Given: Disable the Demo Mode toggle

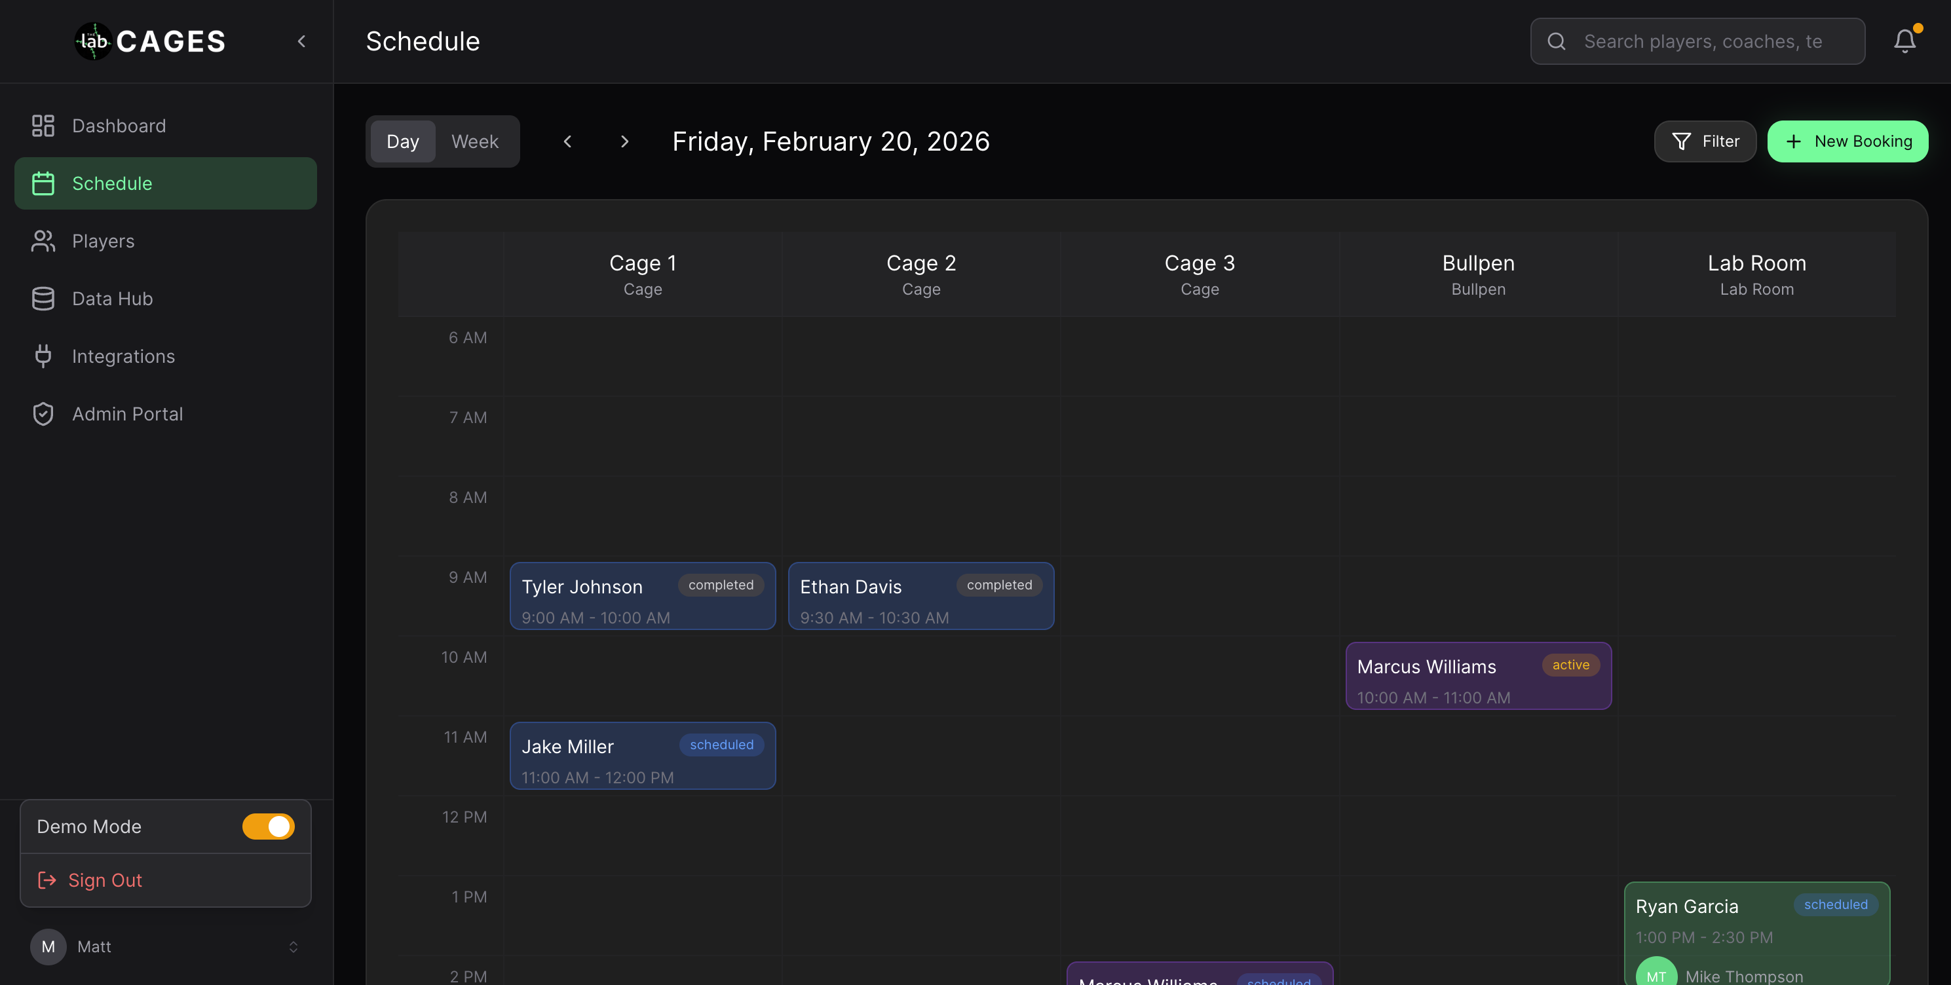Looking at the screenshot, I should [268, 826].
